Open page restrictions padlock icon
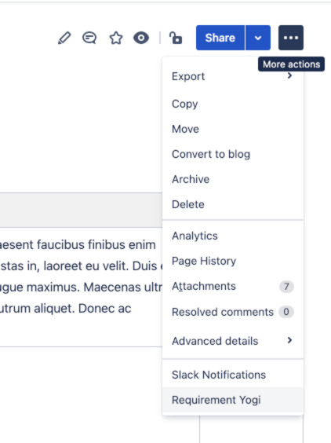Image resolution: width=331 pixels, height=443 pixels. [176, 38]
